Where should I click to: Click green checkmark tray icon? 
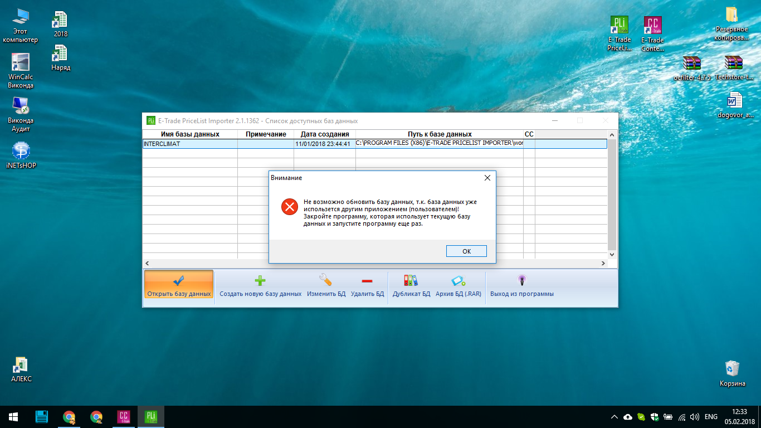(x=641, y=416)
